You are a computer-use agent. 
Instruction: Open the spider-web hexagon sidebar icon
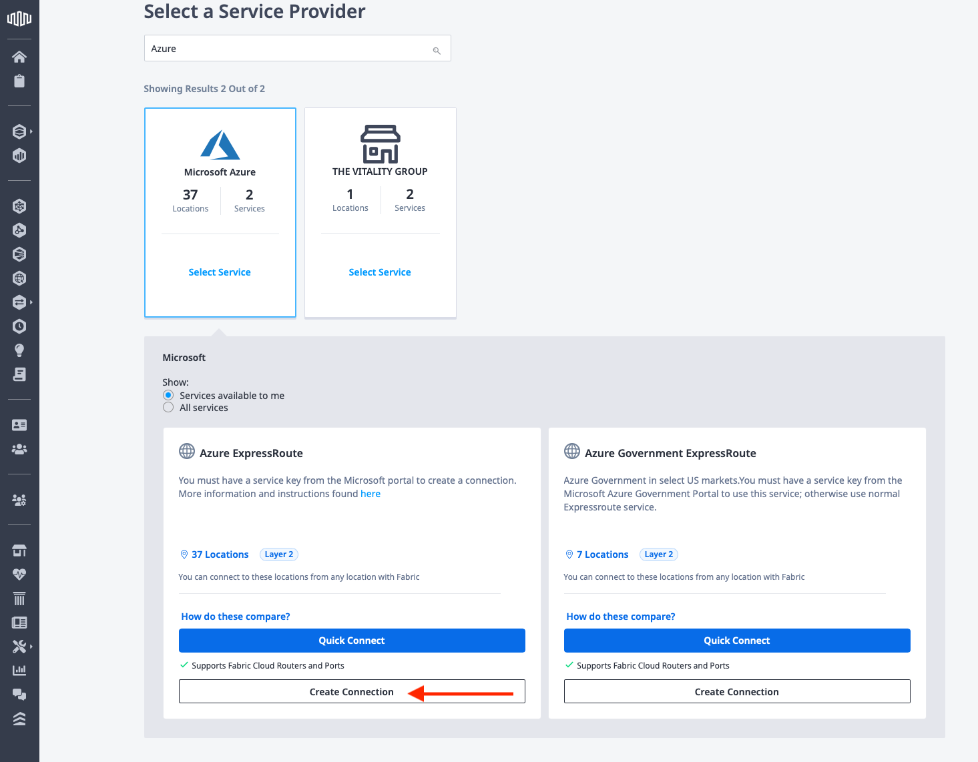click(19, 206)
